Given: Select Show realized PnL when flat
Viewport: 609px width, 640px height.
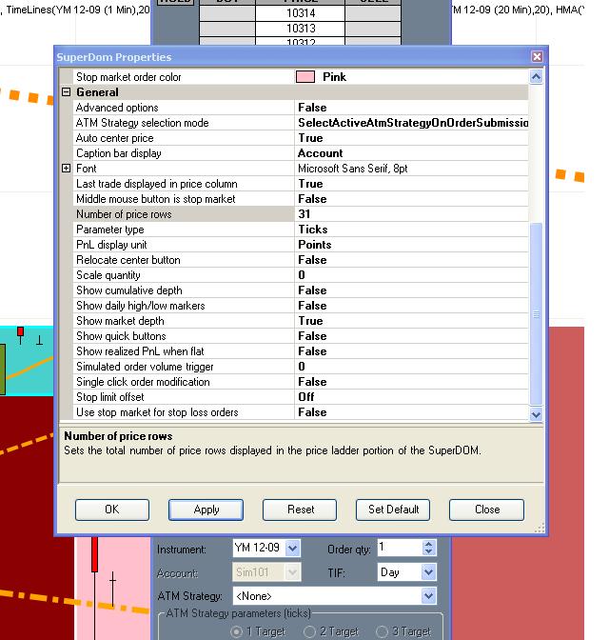Looking at the screenshot, I should coord(301,351).
